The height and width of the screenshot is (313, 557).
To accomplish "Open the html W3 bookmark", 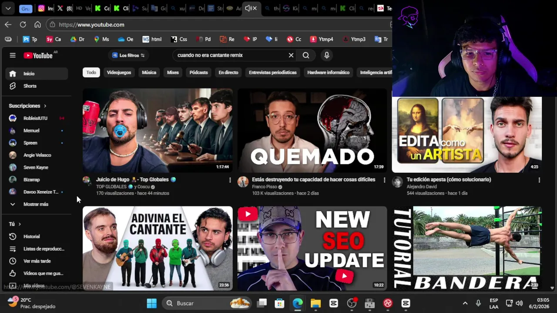I will tap(152, 39).
